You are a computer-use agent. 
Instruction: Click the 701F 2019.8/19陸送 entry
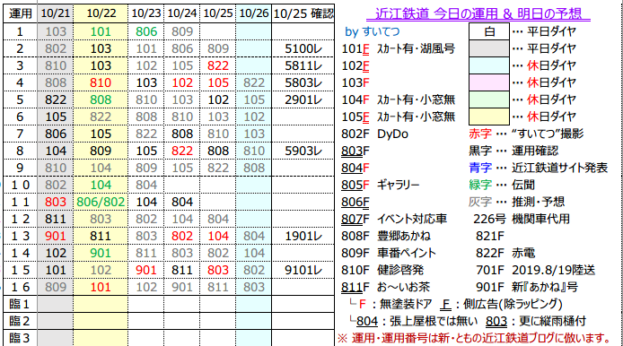tap(535, 270)
